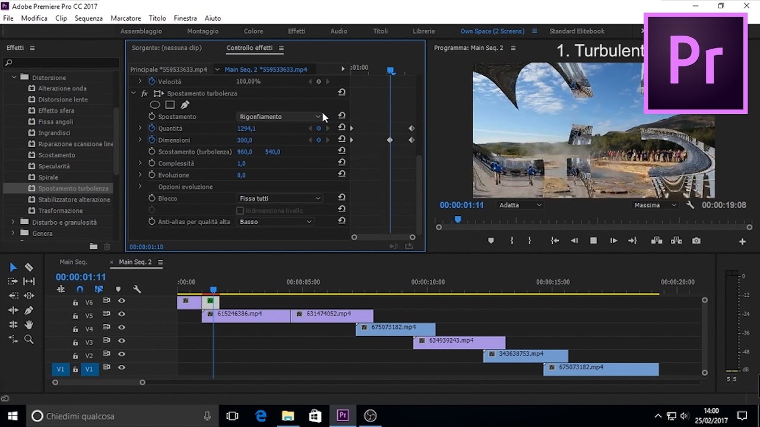Click the Export Frame camera icon
The image size is (760, 427).
click(x=696, y=241)
